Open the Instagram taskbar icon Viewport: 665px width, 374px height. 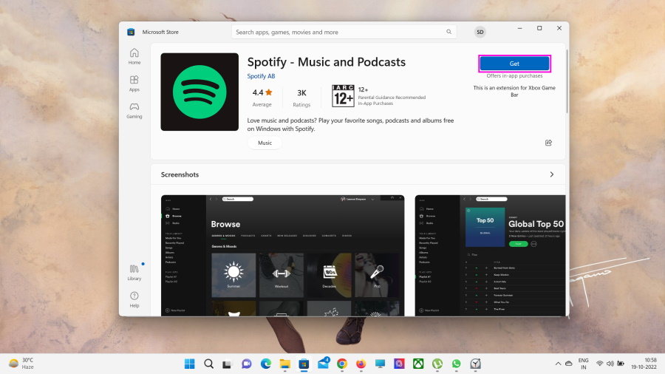coord(399,364)
